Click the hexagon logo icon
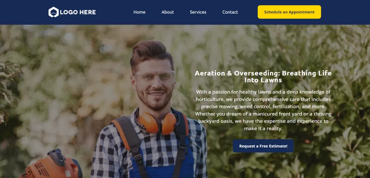370x178 pixels. [53, 12]
